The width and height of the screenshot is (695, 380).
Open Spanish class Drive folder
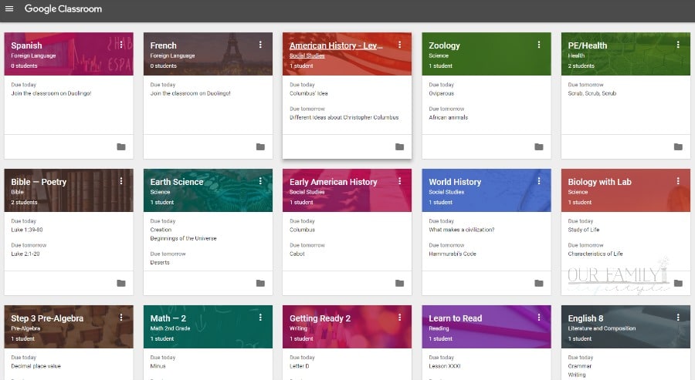click(x=121, y=146)
